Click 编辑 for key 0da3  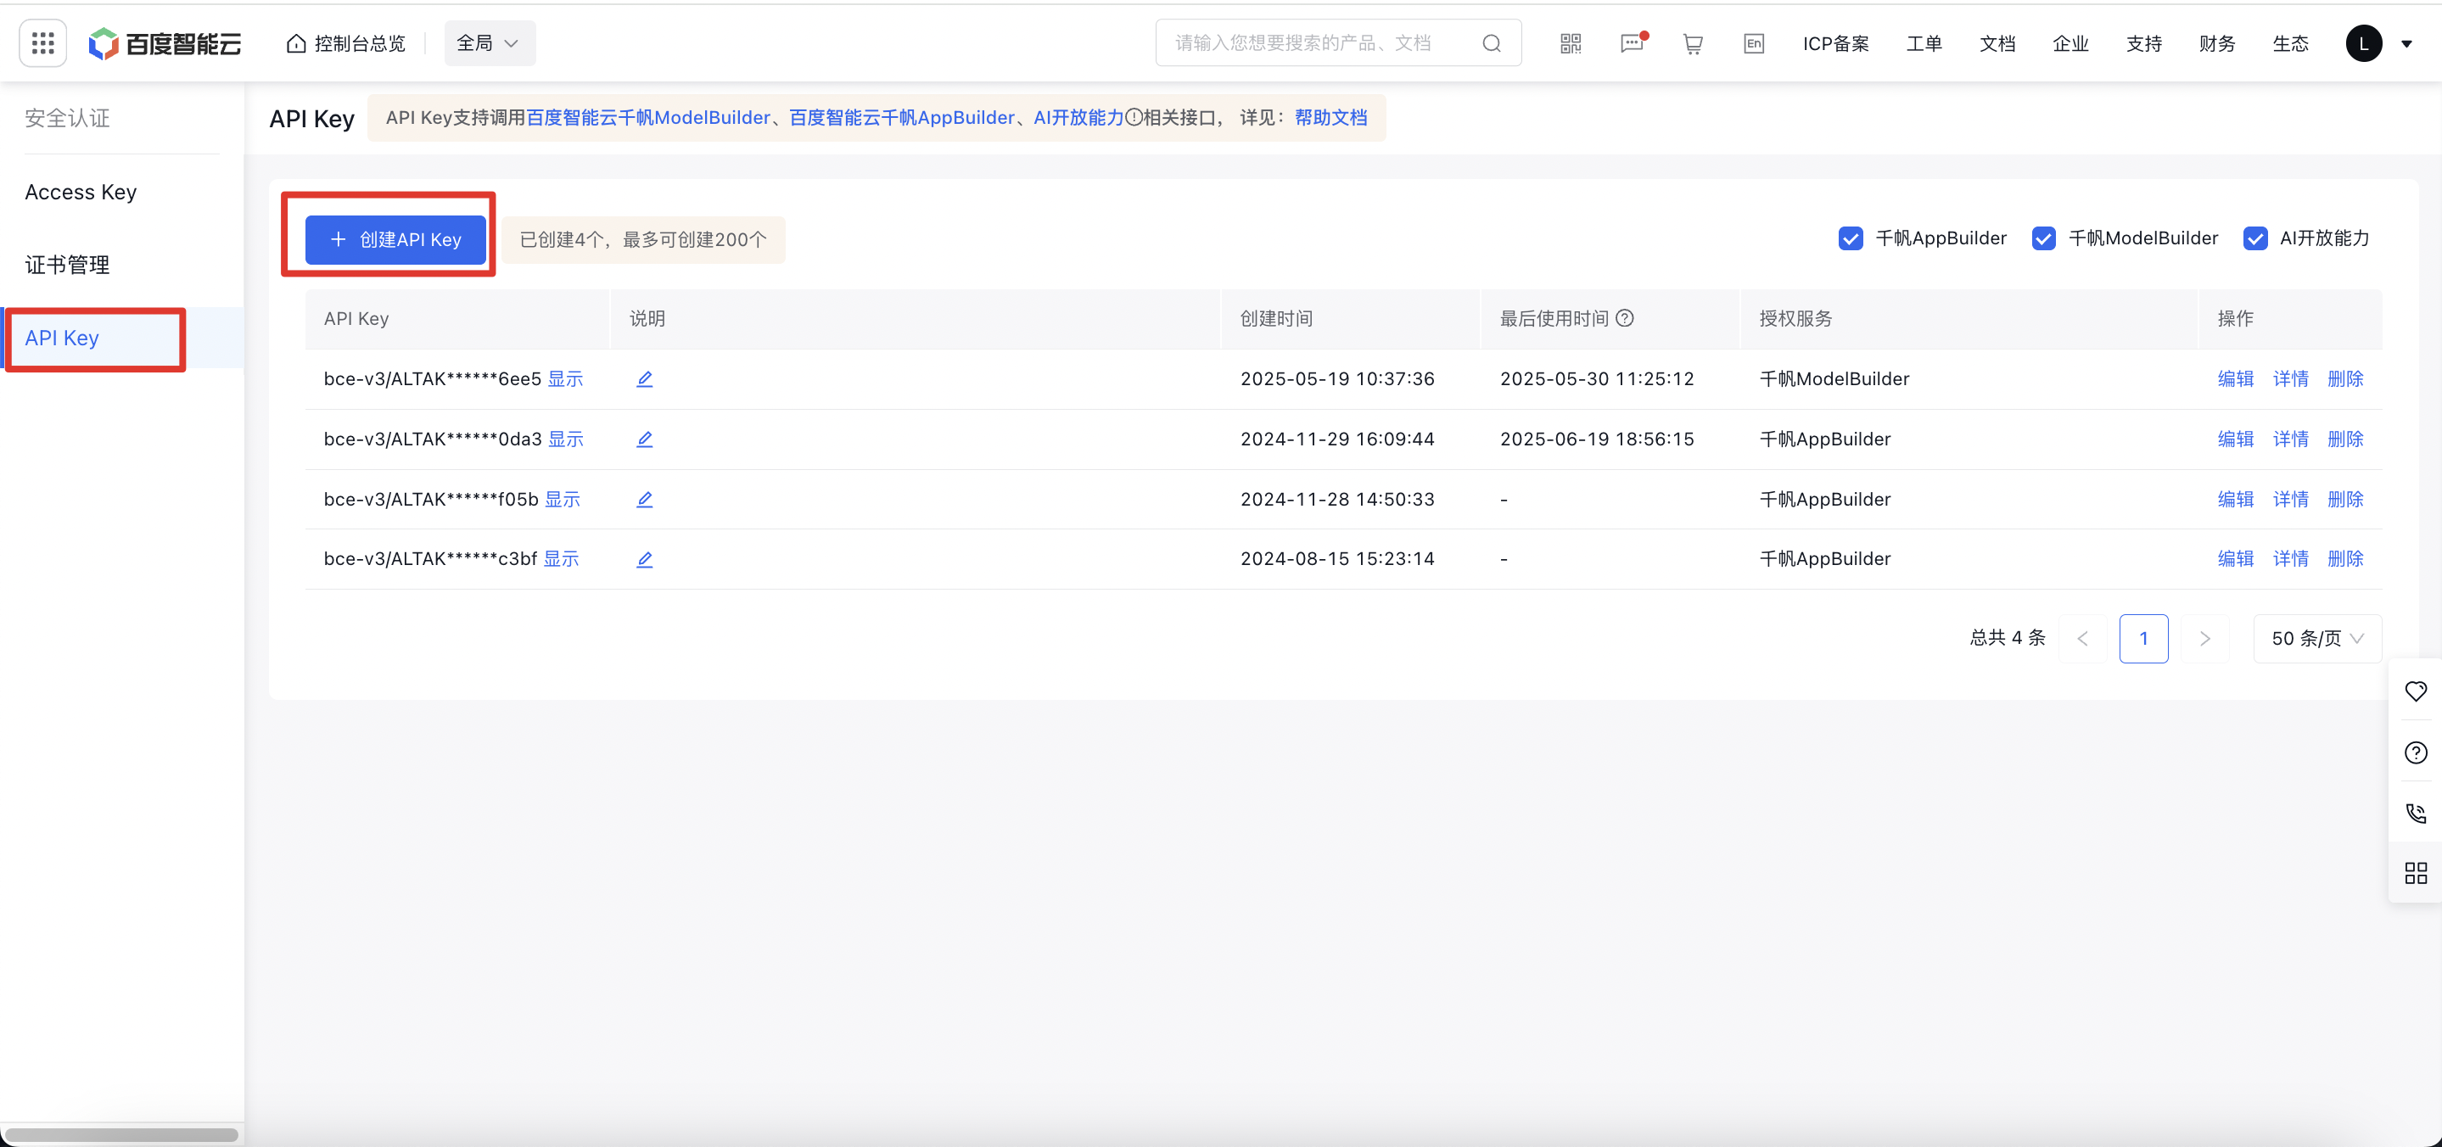click(2235, 439)
